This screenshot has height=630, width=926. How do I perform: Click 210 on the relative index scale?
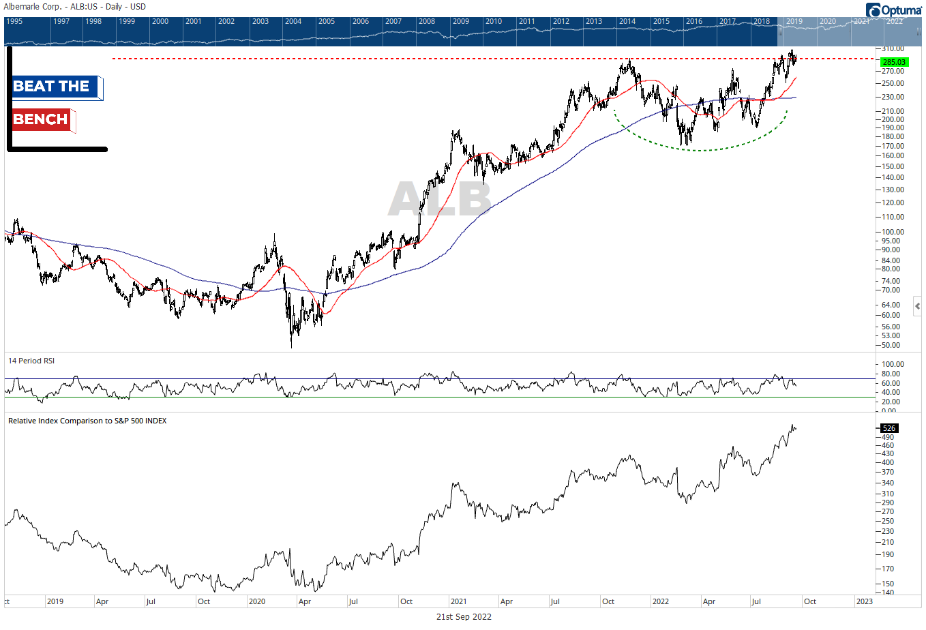(x=888, y=542)
